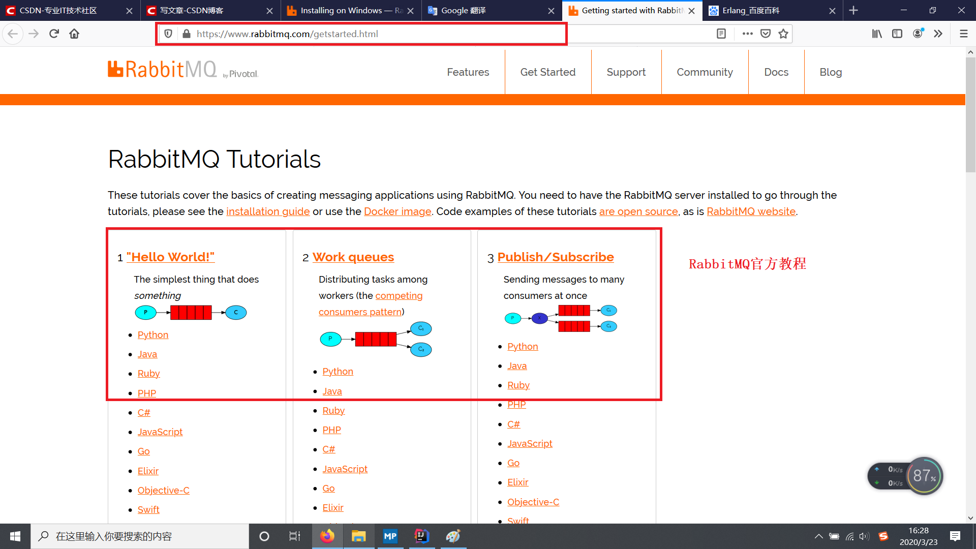The image size is (976, 549).
Task: Click the browser extensions icon
Action: (938, 34)
